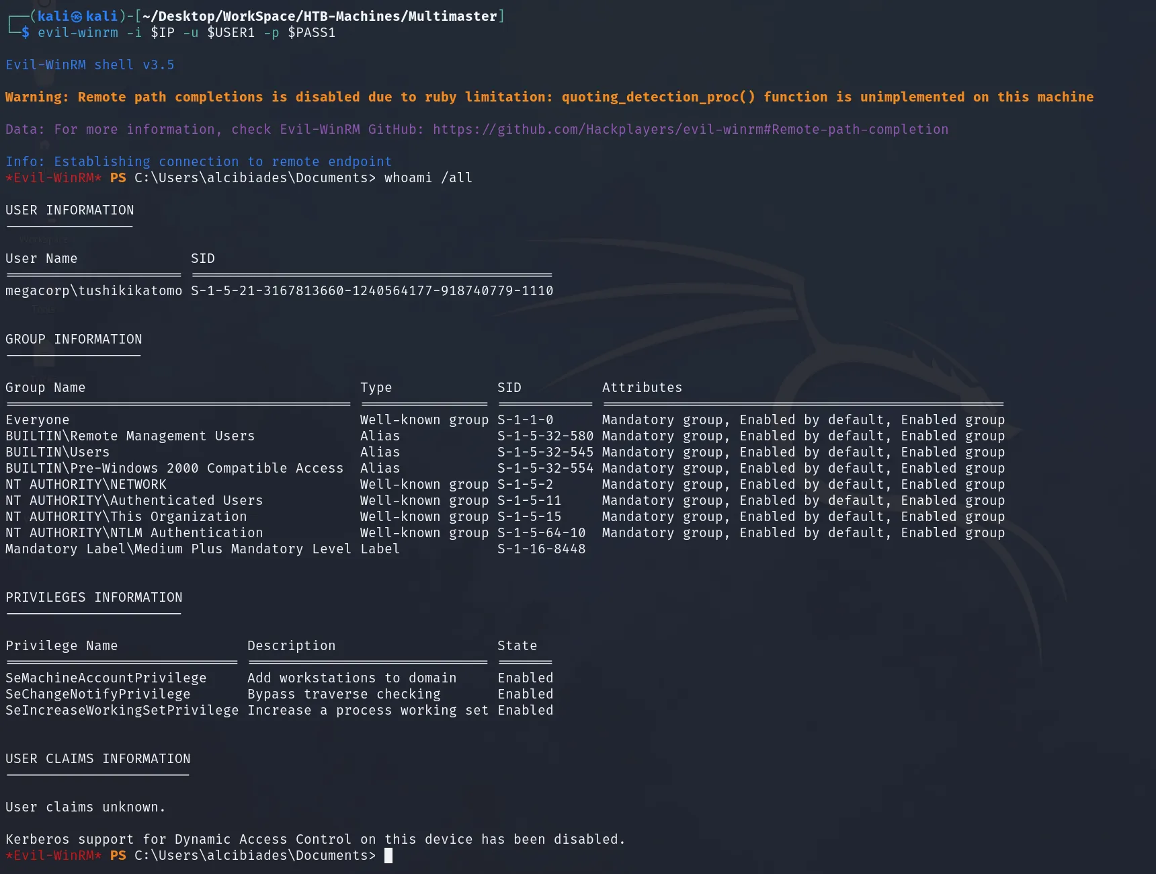The height and width of the screenshot is (874, 1156).
Task: Click 'NT AUTHORITY\Authenticated Users' entry
Action: click(134, 500)
